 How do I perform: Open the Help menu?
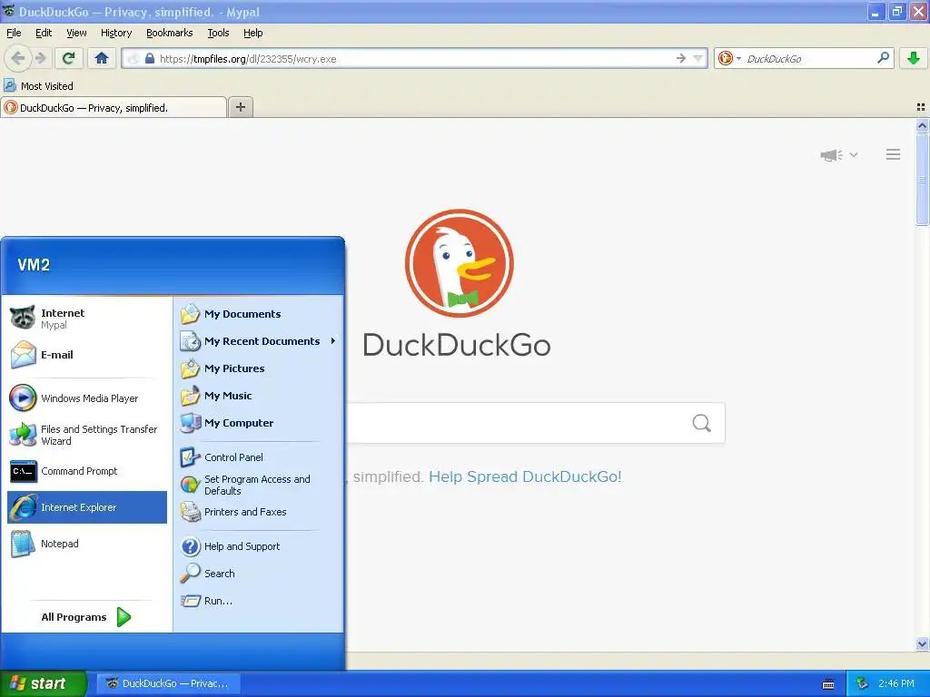point(252,33)
